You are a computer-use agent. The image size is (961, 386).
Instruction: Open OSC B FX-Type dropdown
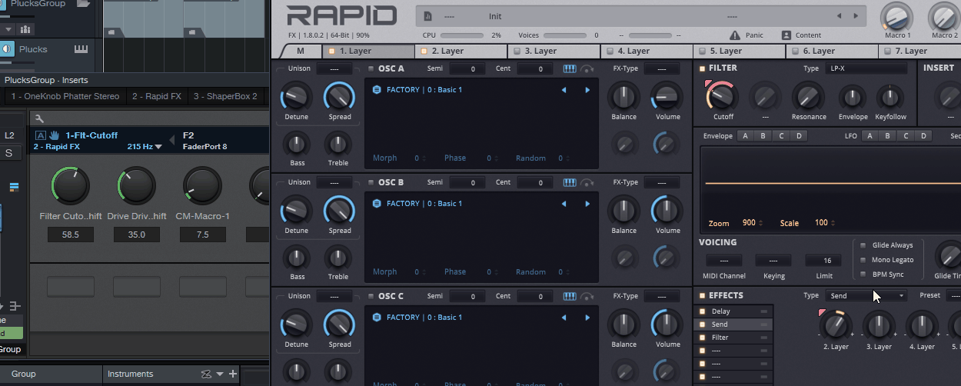661,182
